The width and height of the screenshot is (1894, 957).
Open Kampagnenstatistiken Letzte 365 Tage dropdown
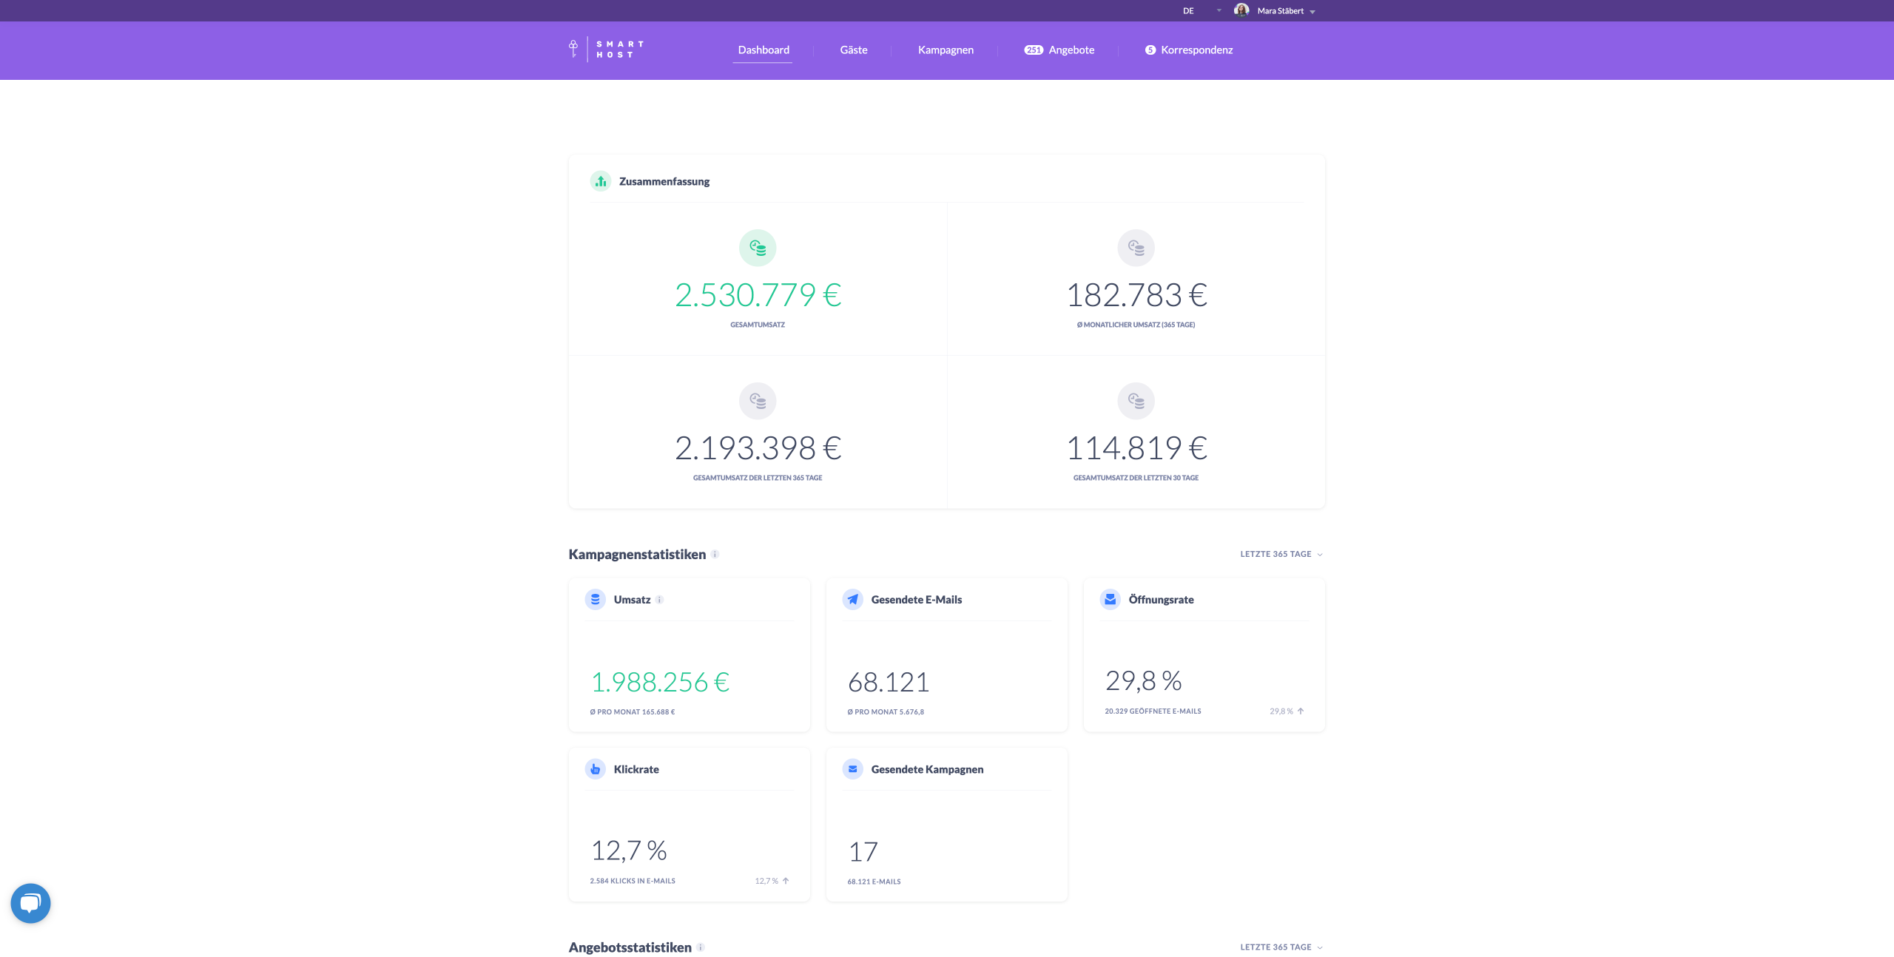(x=1281, y=554)
